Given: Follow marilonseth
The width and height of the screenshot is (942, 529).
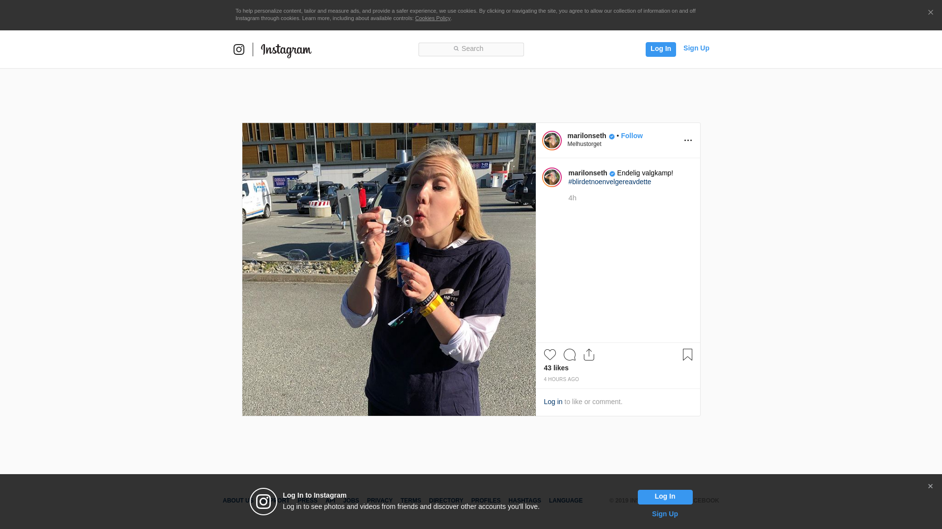Looking at the screenshot, I should [x=632, y=136].
